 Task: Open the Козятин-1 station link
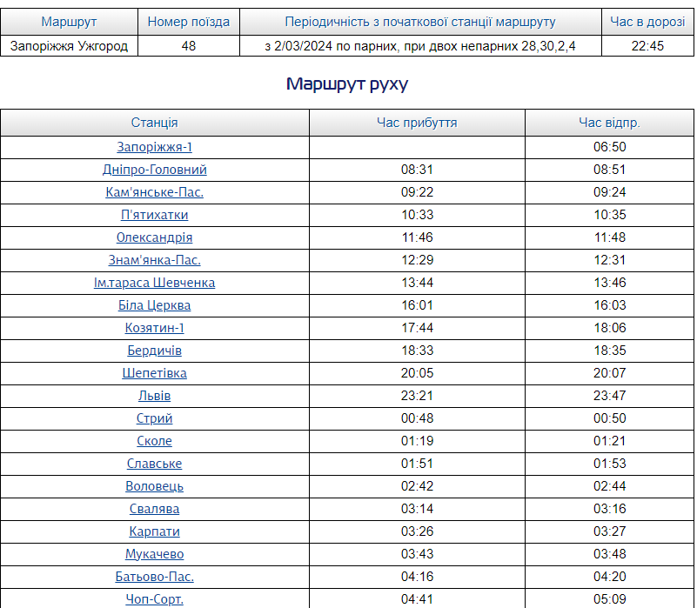pyautogui.click(x=154, y=328)
